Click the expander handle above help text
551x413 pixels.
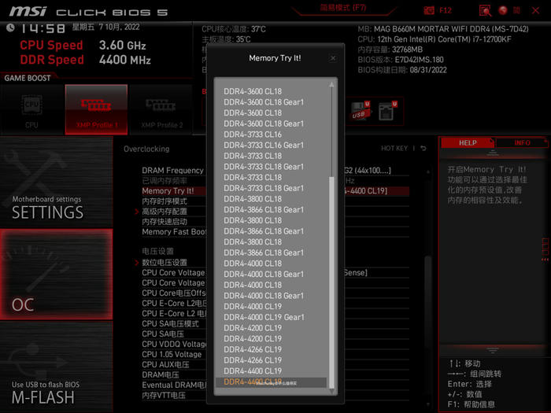pyautogui.click(x=493, y=153)
